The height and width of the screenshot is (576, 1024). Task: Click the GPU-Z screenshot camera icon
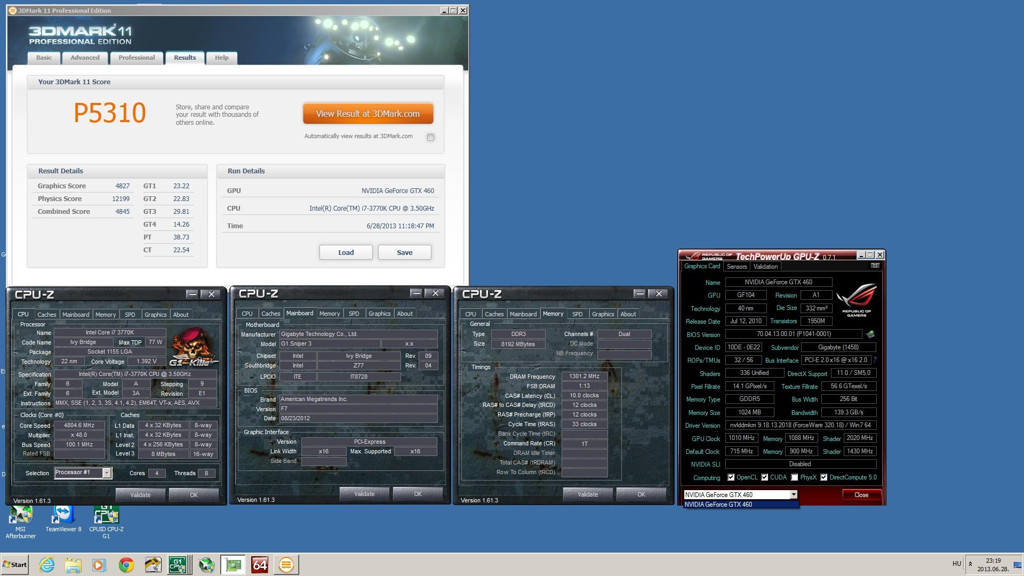[875, 266]
